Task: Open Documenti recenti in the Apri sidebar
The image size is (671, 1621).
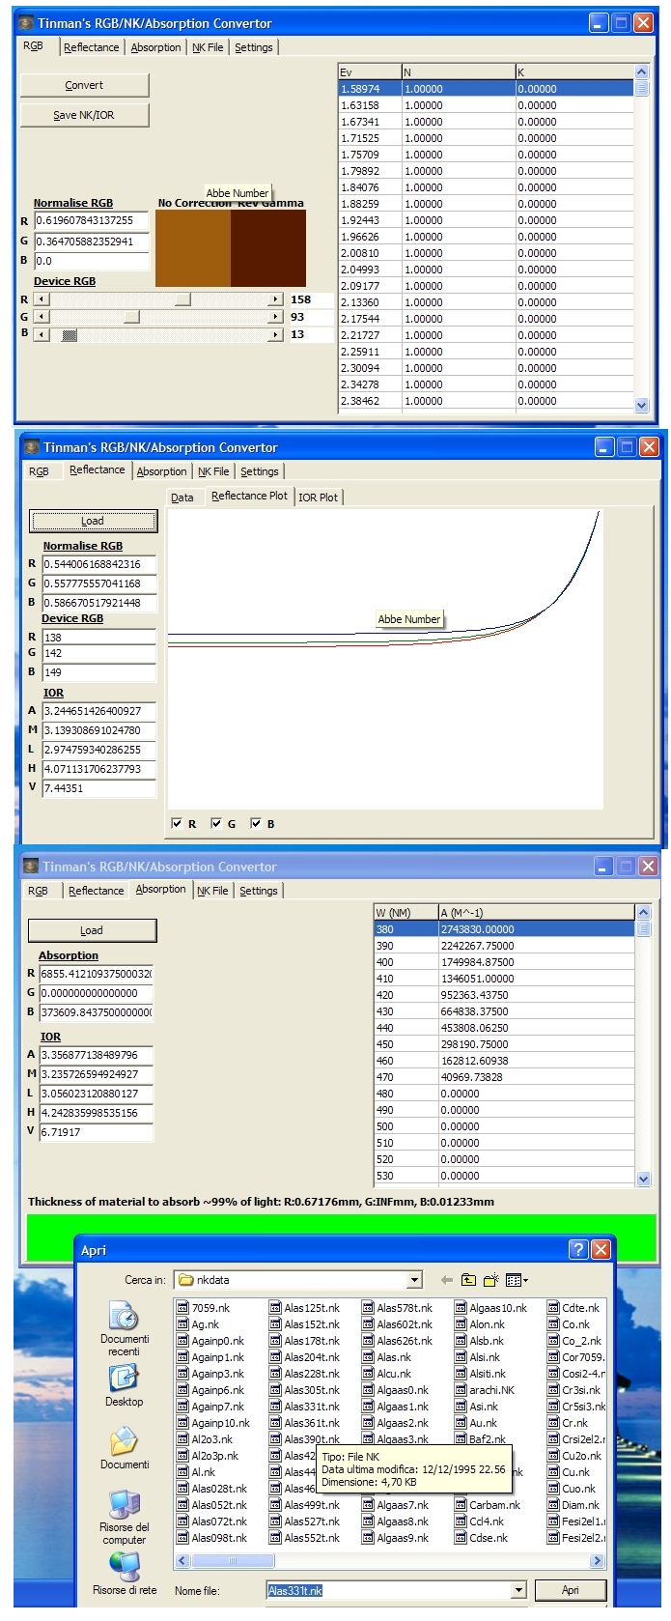Action: (x=124, y=1320)
